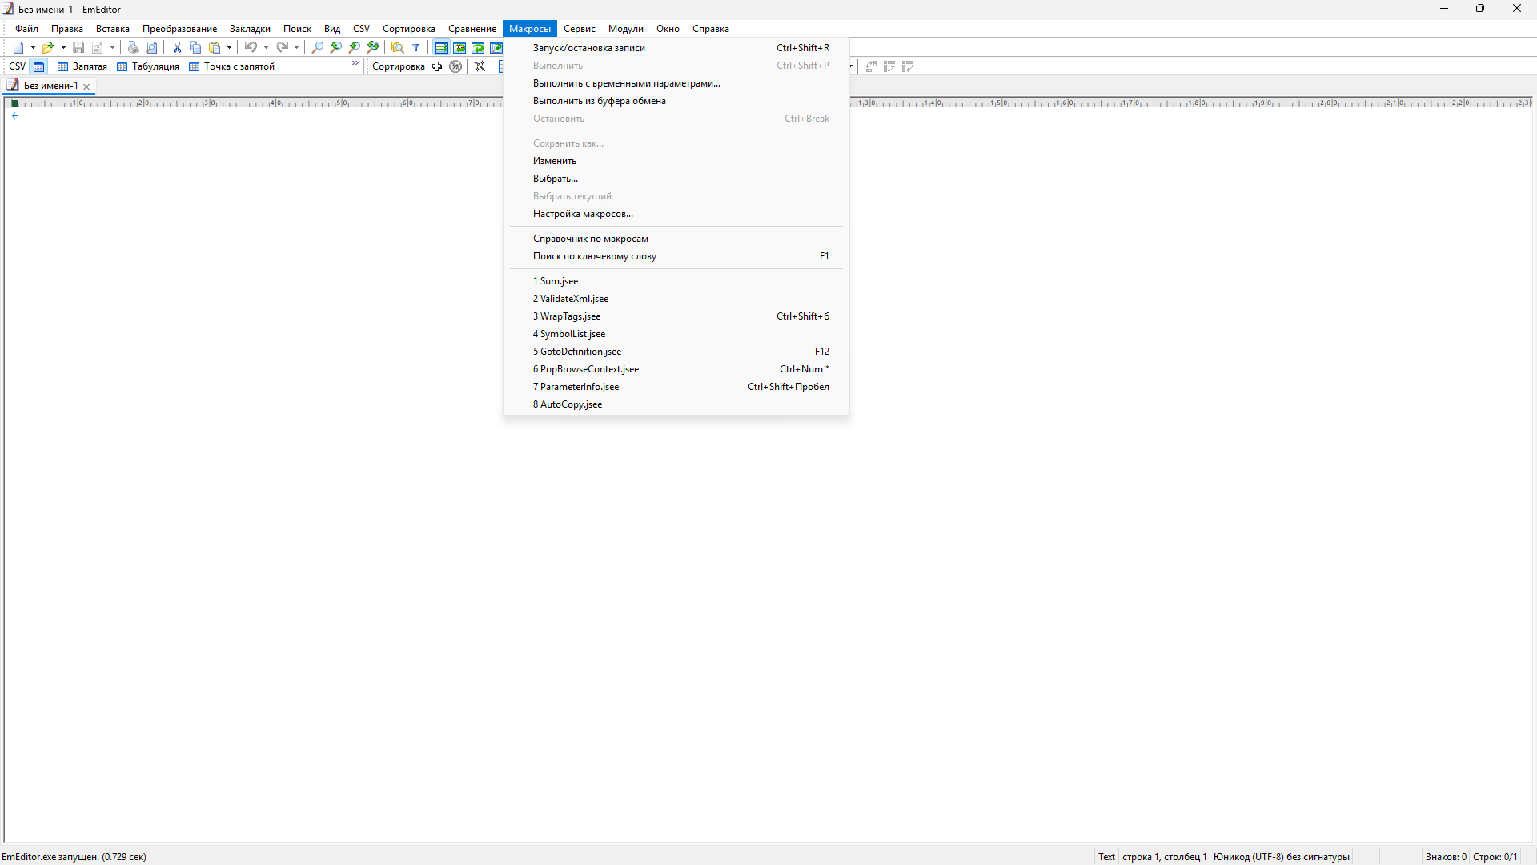Click the pivot arrow-up table icon
The width and height of the screenshot is (1537, 865).
[x=889, y=66]
